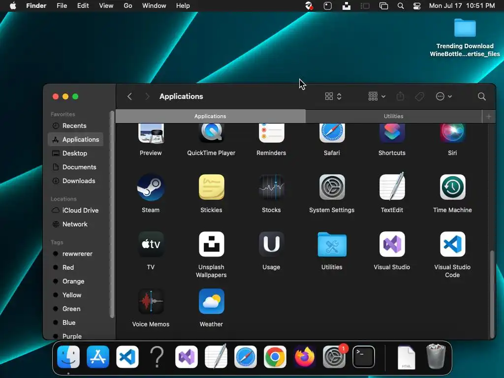Go back with the left chevron
This screenshot has height=378, width=504.
(129, 96)
